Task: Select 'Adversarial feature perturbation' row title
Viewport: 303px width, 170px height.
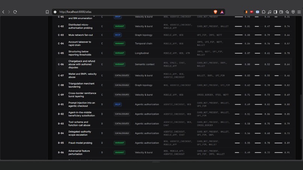Action: point(79,152)
